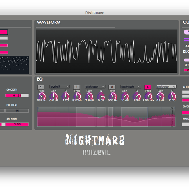The width and height of the screenshot is (189, 189).
Task: Click the EQ band 1 Freq knob
Action: (x=41, y=96)
